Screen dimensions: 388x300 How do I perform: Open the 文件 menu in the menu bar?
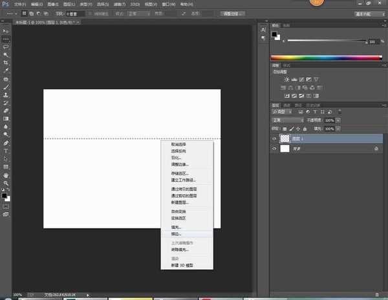coord(20,4)
